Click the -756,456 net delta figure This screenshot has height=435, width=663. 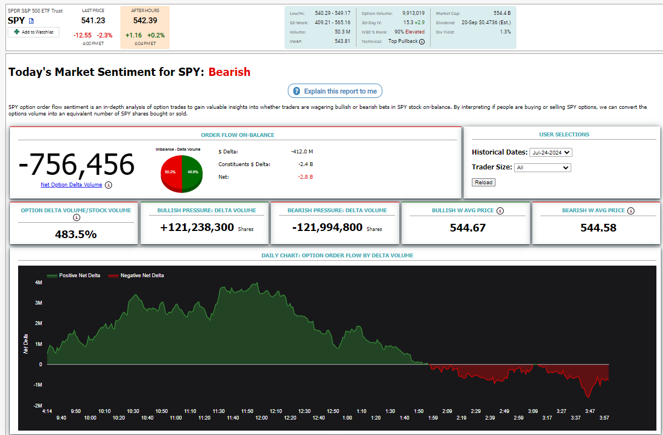coord(76,164)
